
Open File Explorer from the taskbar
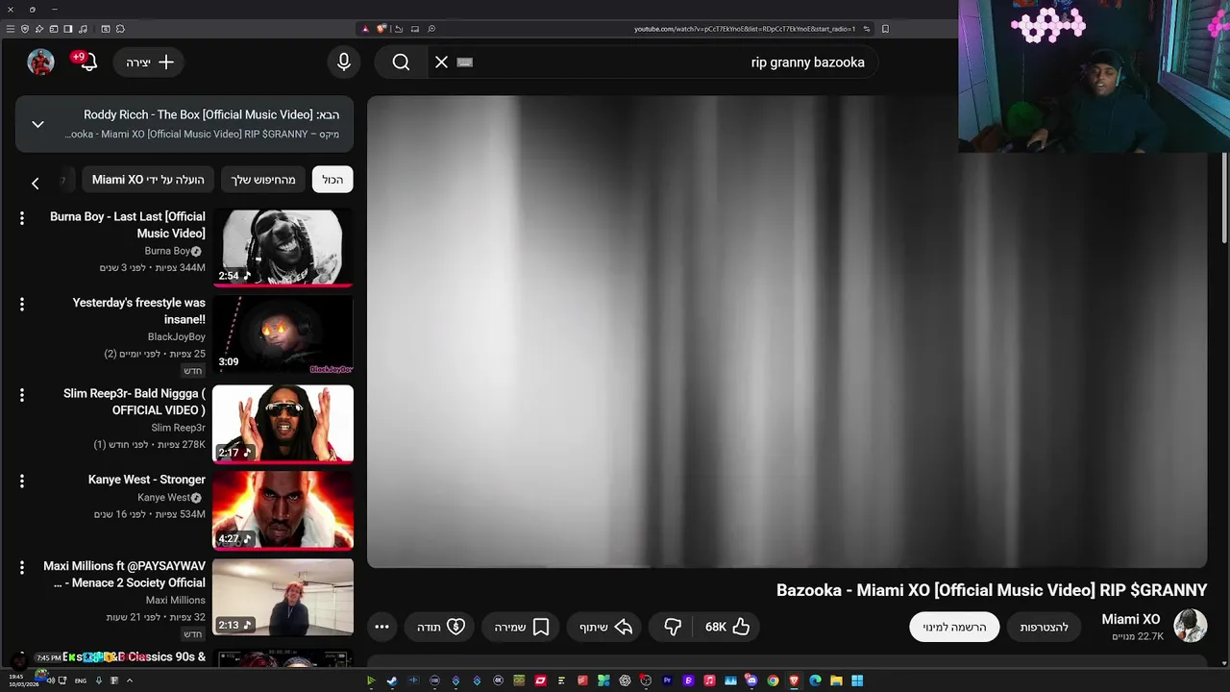coord(836,680)
